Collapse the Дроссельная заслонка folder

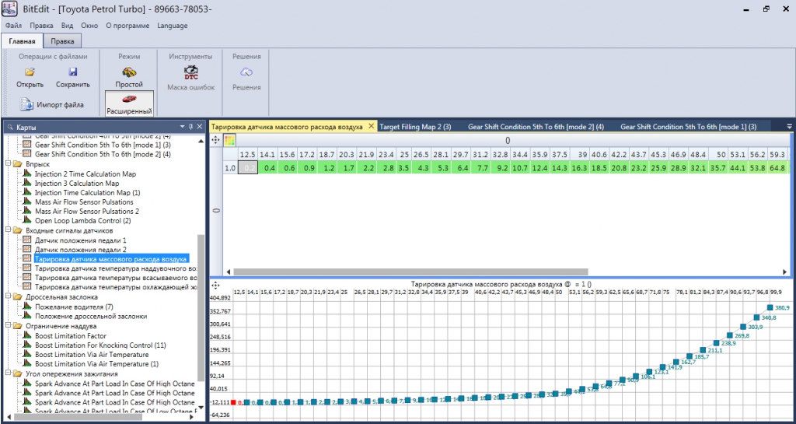pos(8,297)
